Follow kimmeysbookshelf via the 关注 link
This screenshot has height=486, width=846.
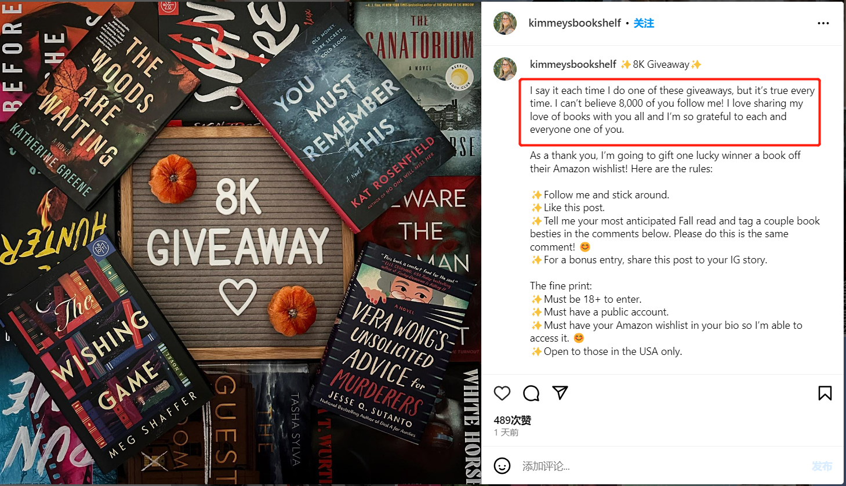coord(644,23)
